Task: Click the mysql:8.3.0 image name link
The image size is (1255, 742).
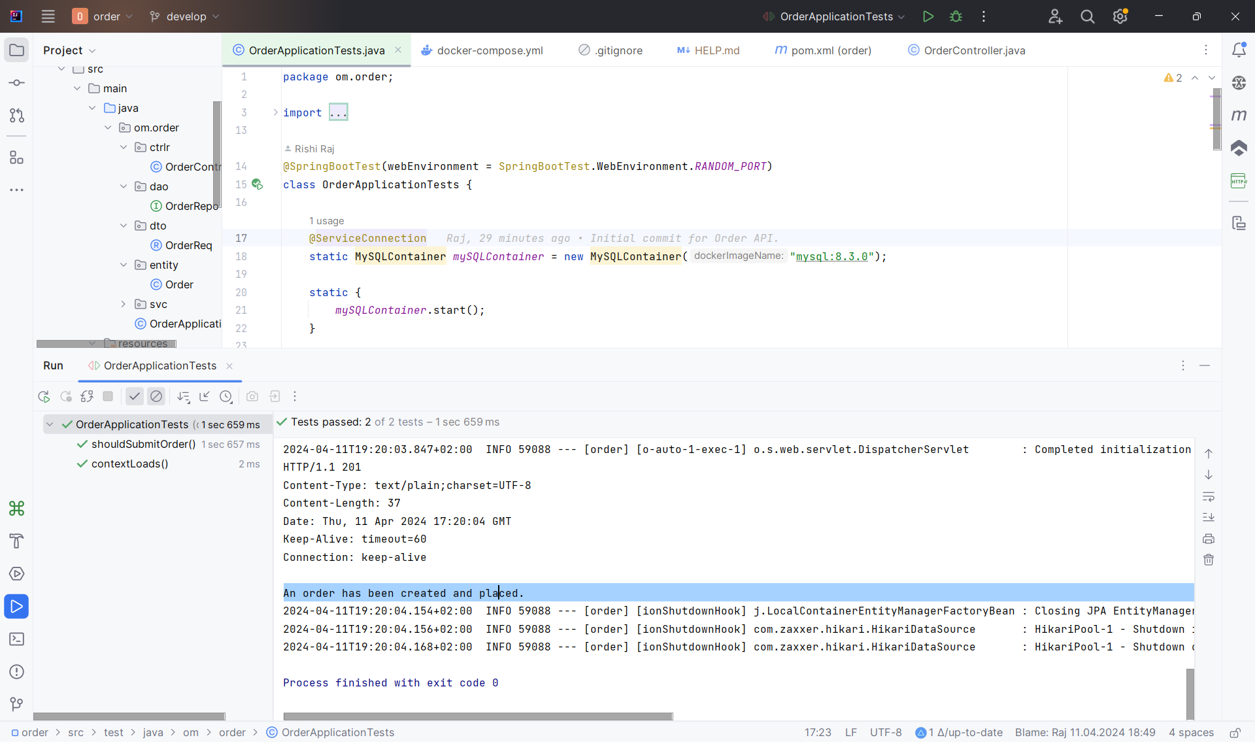Action: 831,256
